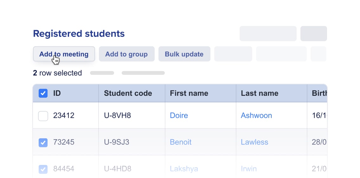This screenshot has height=178, width=360.
Task: Open the Lakshya student link
Action: [x=184, y=169]
